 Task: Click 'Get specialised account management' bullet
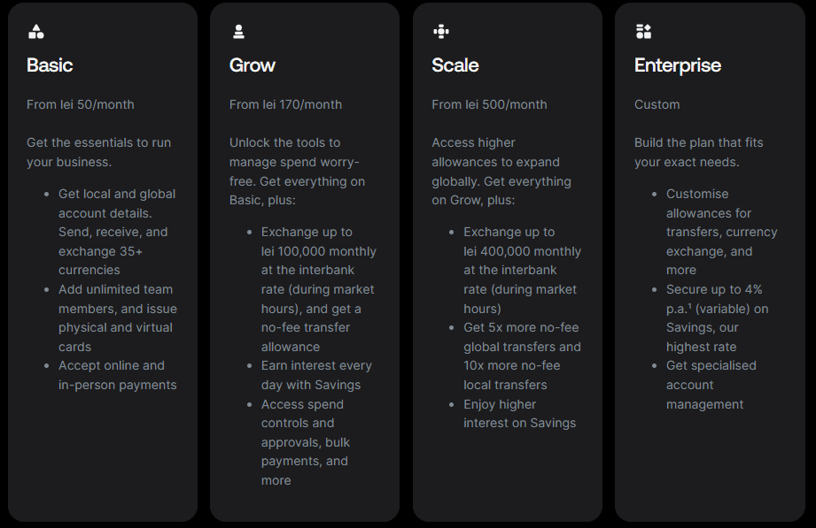tap(711, 385)
